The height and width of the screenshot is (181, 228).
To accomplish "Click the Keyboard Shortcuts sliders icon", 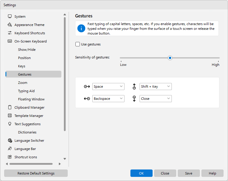I will 10,33.
